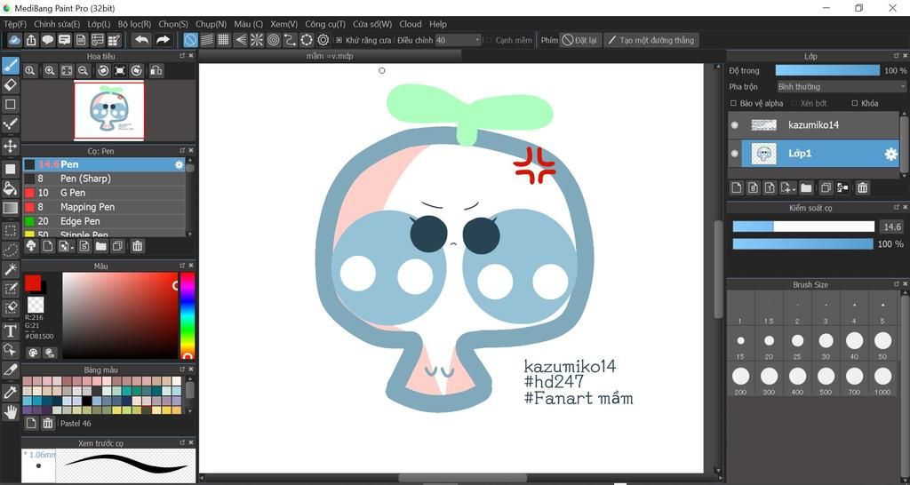
Task: Flip the canvas view in navigator
Action: pos(156,70)
